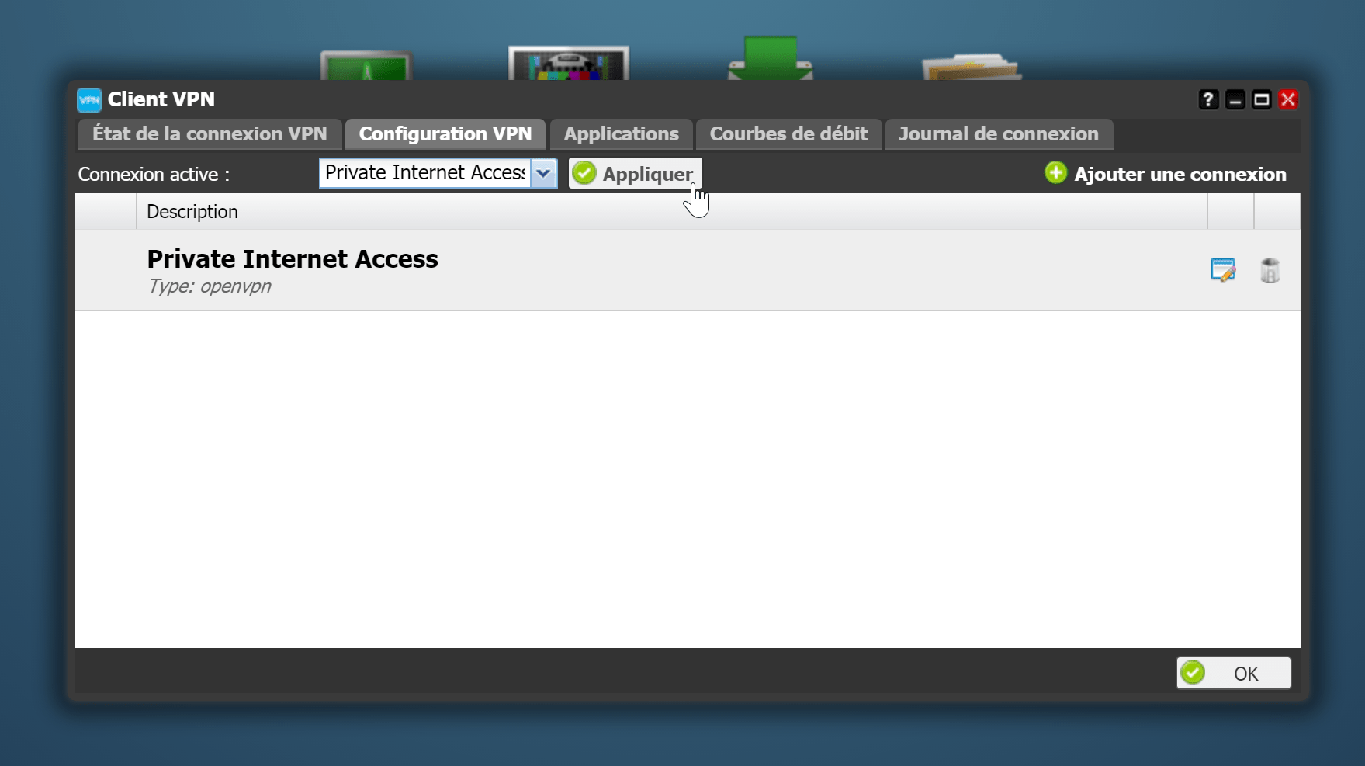
Task: Edit the Private Internet Access connection
Action: [1223, 271]
